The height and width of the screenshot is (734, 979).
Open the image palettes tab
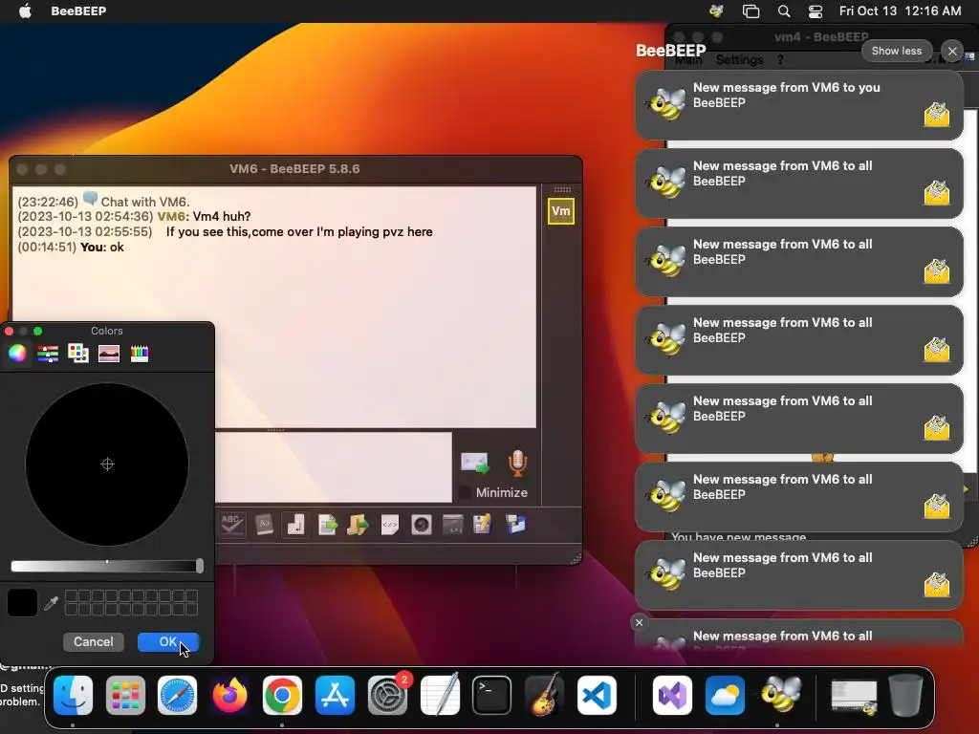point(109,354)
